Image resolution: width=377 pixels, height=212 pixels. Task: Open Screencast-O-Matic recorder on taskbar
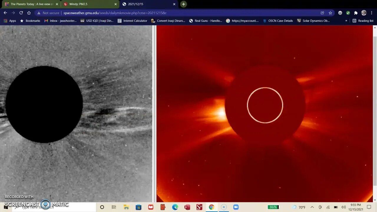[224, 207]
